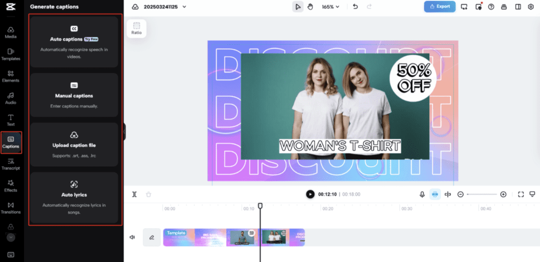This screenshot has height=262, width=540.
Task: Click the cloud save status icon
Action: [x=136, y=7]
